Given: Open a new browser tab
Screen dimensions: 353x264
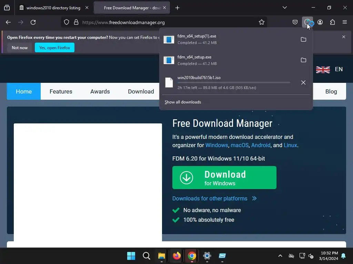Looking at the screenshot, I should point(178,8).
